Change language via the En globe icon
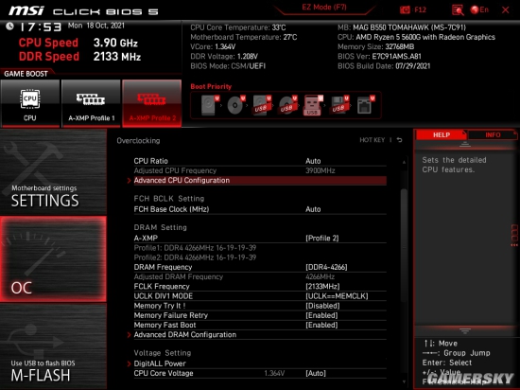Viewport: 520px width, 390px height. click(479, 10)
